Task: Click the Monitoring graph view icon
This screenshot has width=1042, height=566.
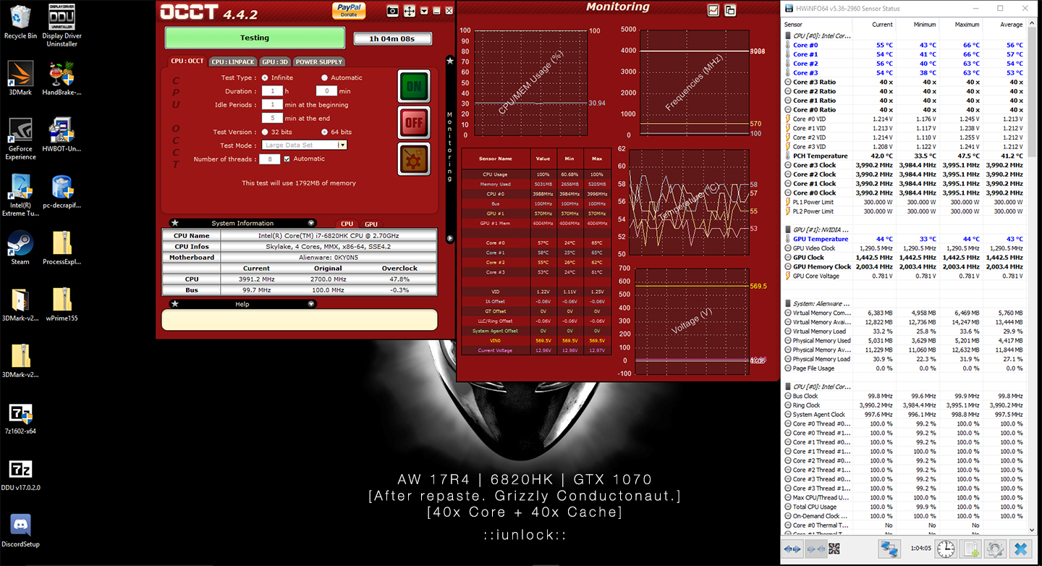Action: pos(713,10)
